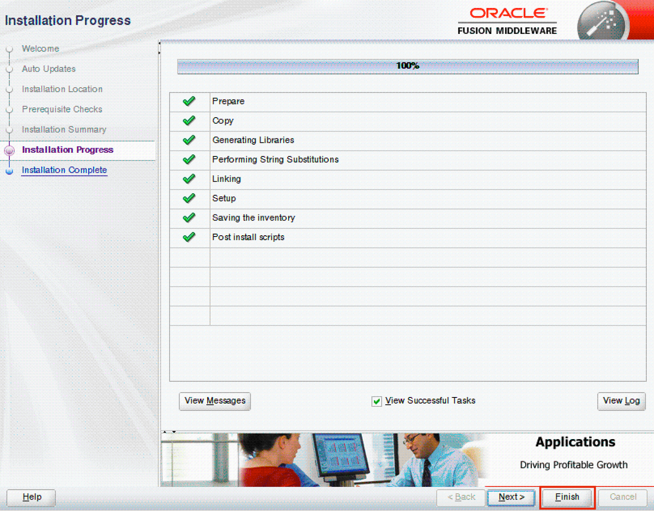The height and width of the screenshot is (511, 654).
Task: Click the 100% installation progress bar
Action: coord(408,67)
